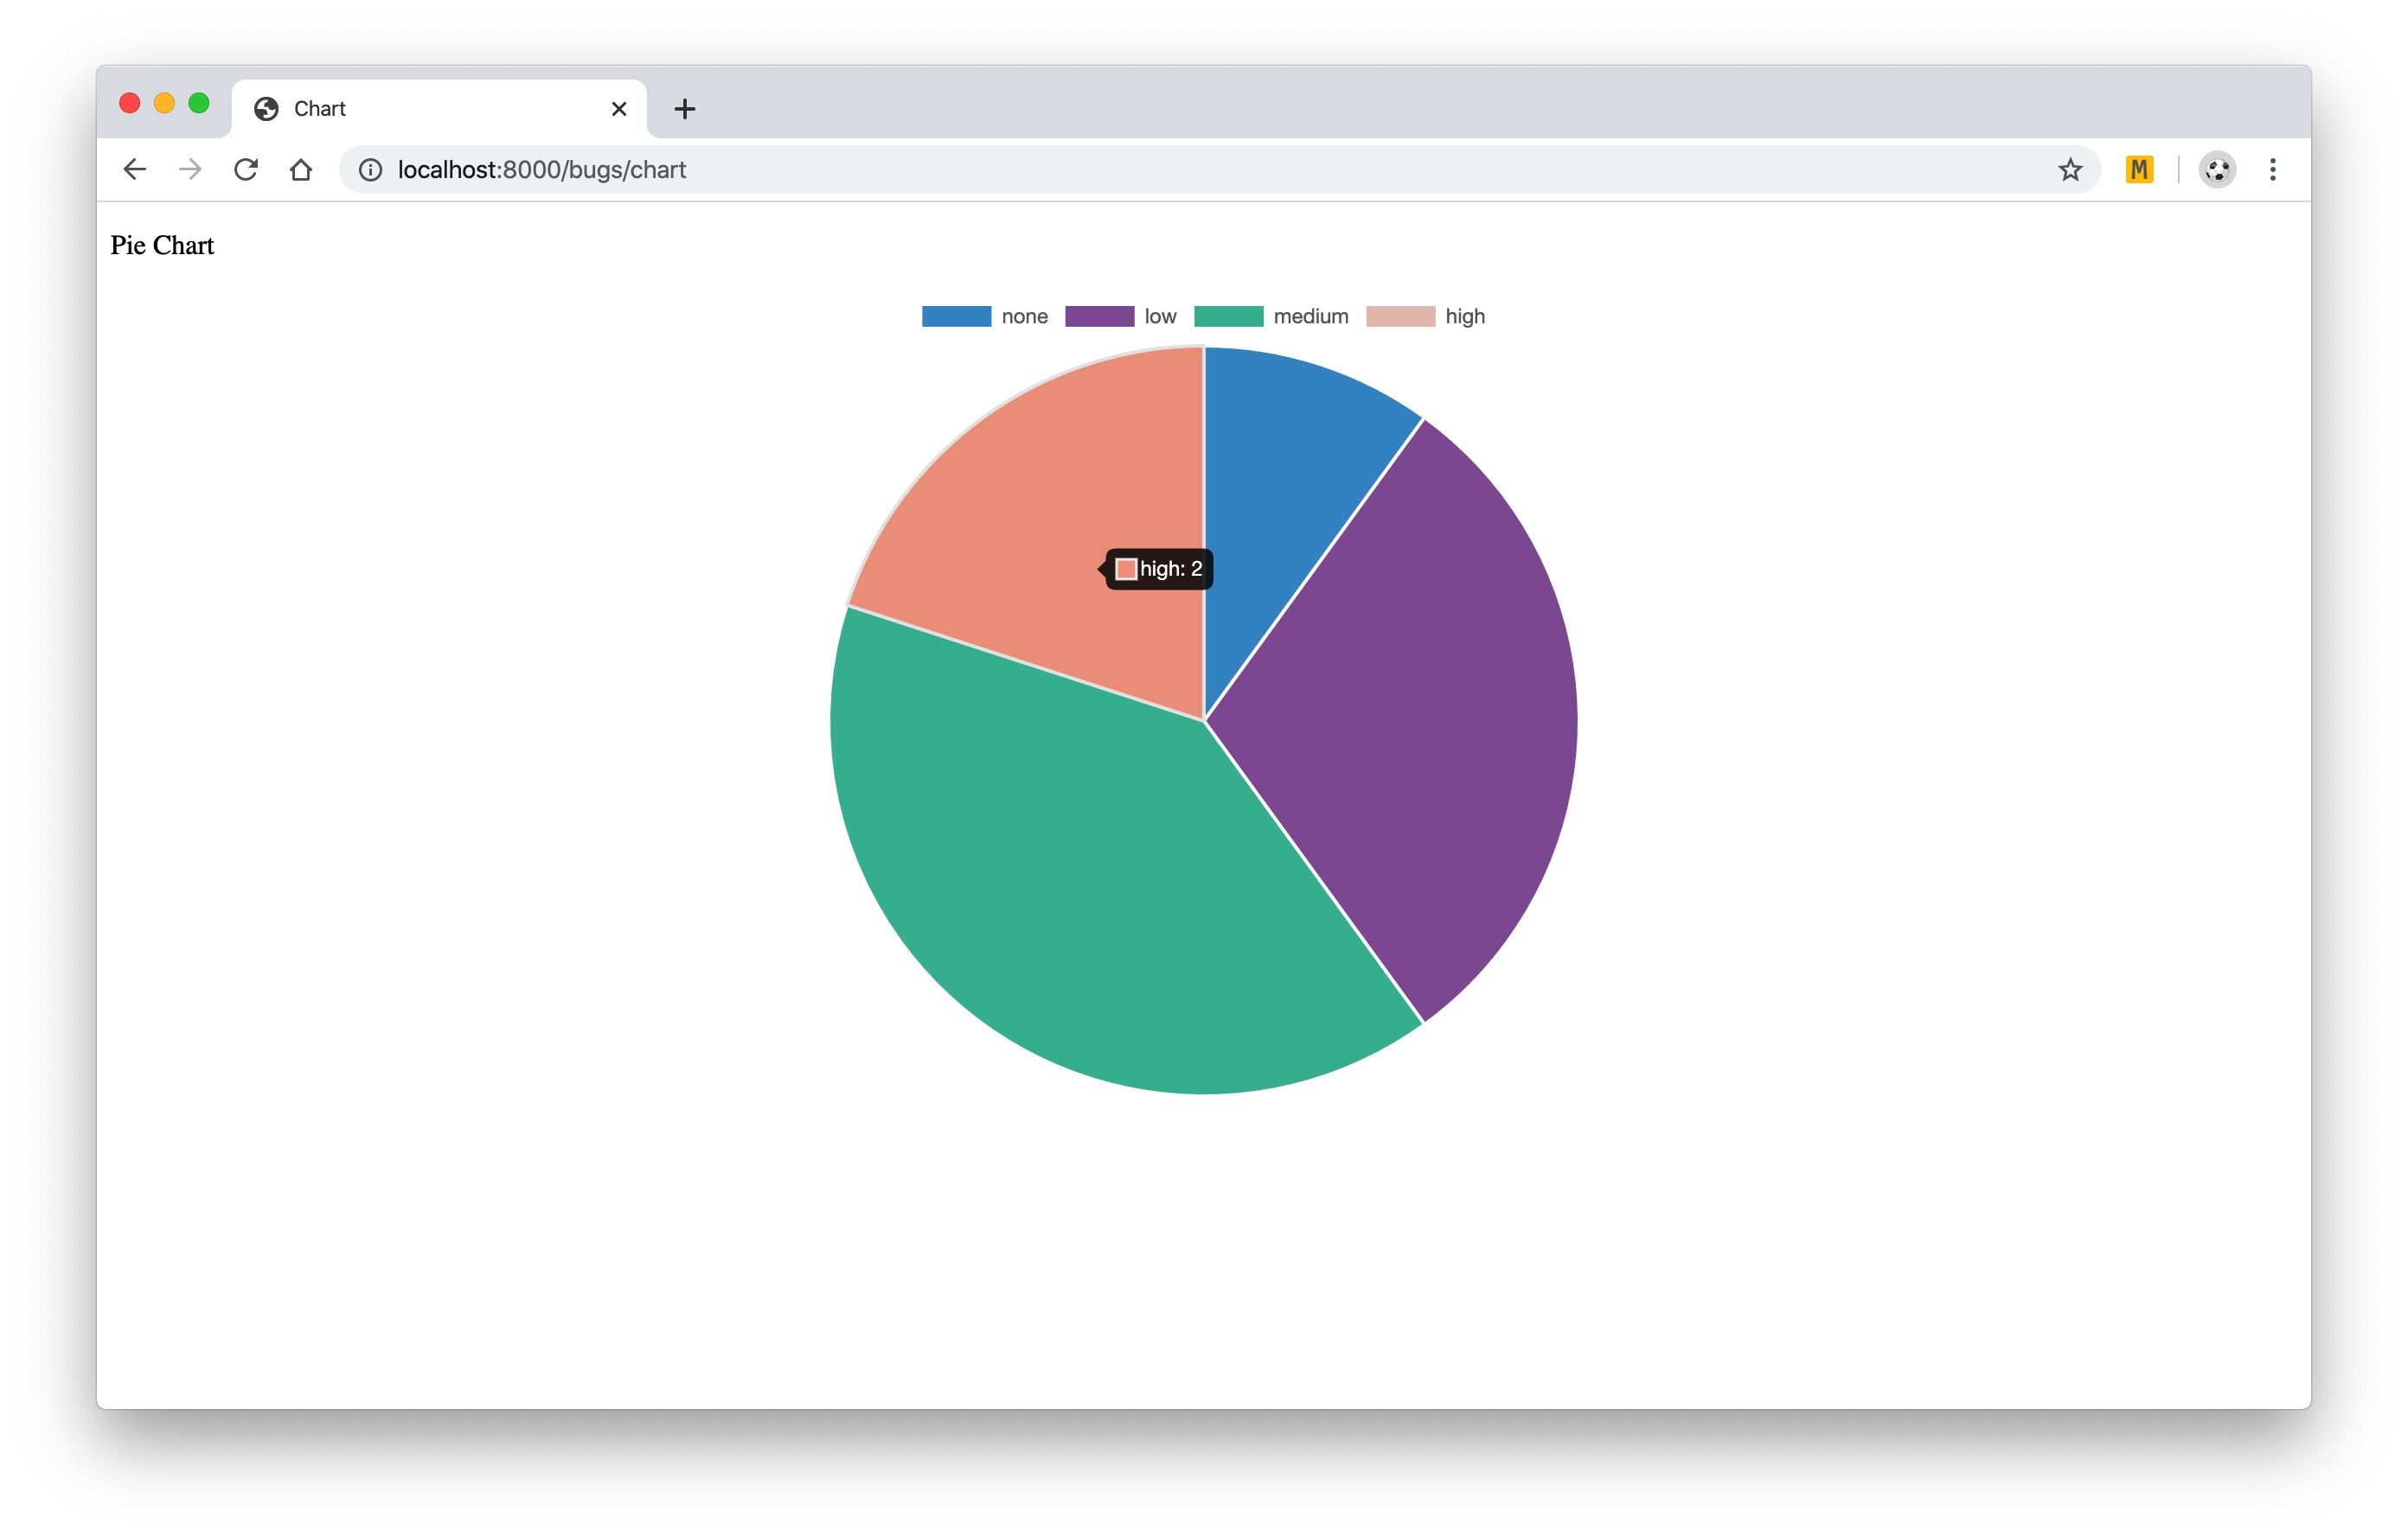The width and height of the screenshot is (2408, 1537).
Task: Click the forward navigation arrow
Action: [x=190, y=170]
